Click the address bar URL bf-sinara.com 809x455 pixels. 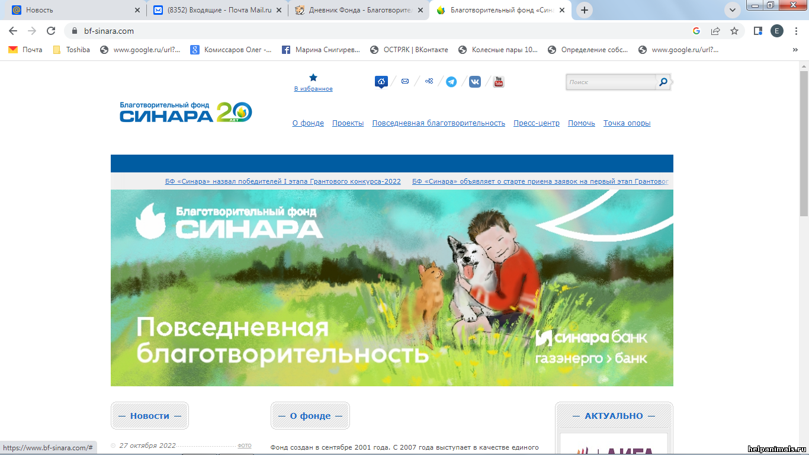point(110,31)
